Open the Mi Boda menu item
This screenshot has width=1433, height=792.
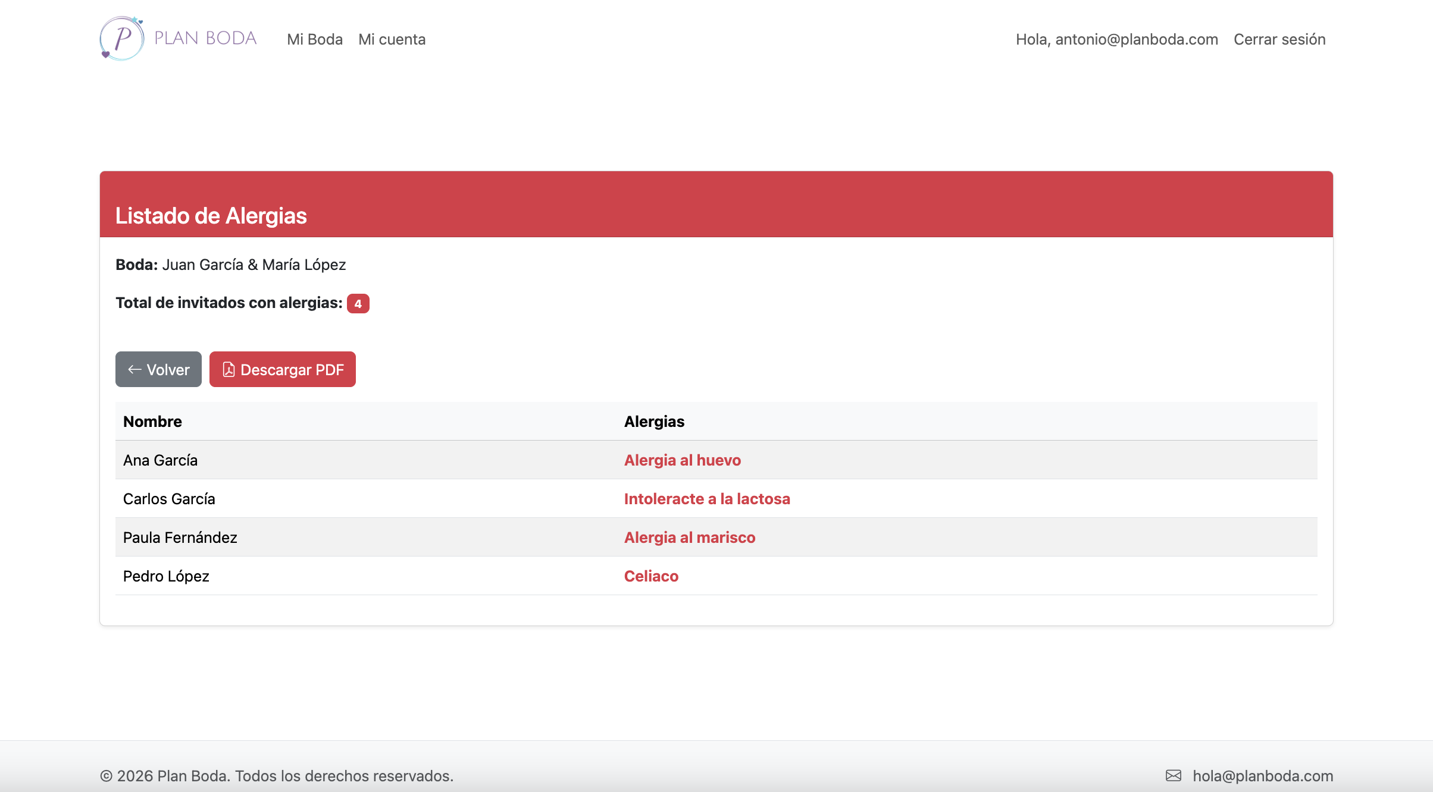pos(314,39)
